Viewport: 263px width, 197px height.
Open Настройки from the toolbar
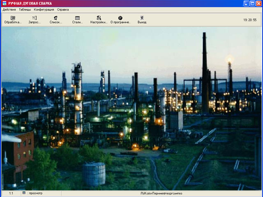click(99, 20)
